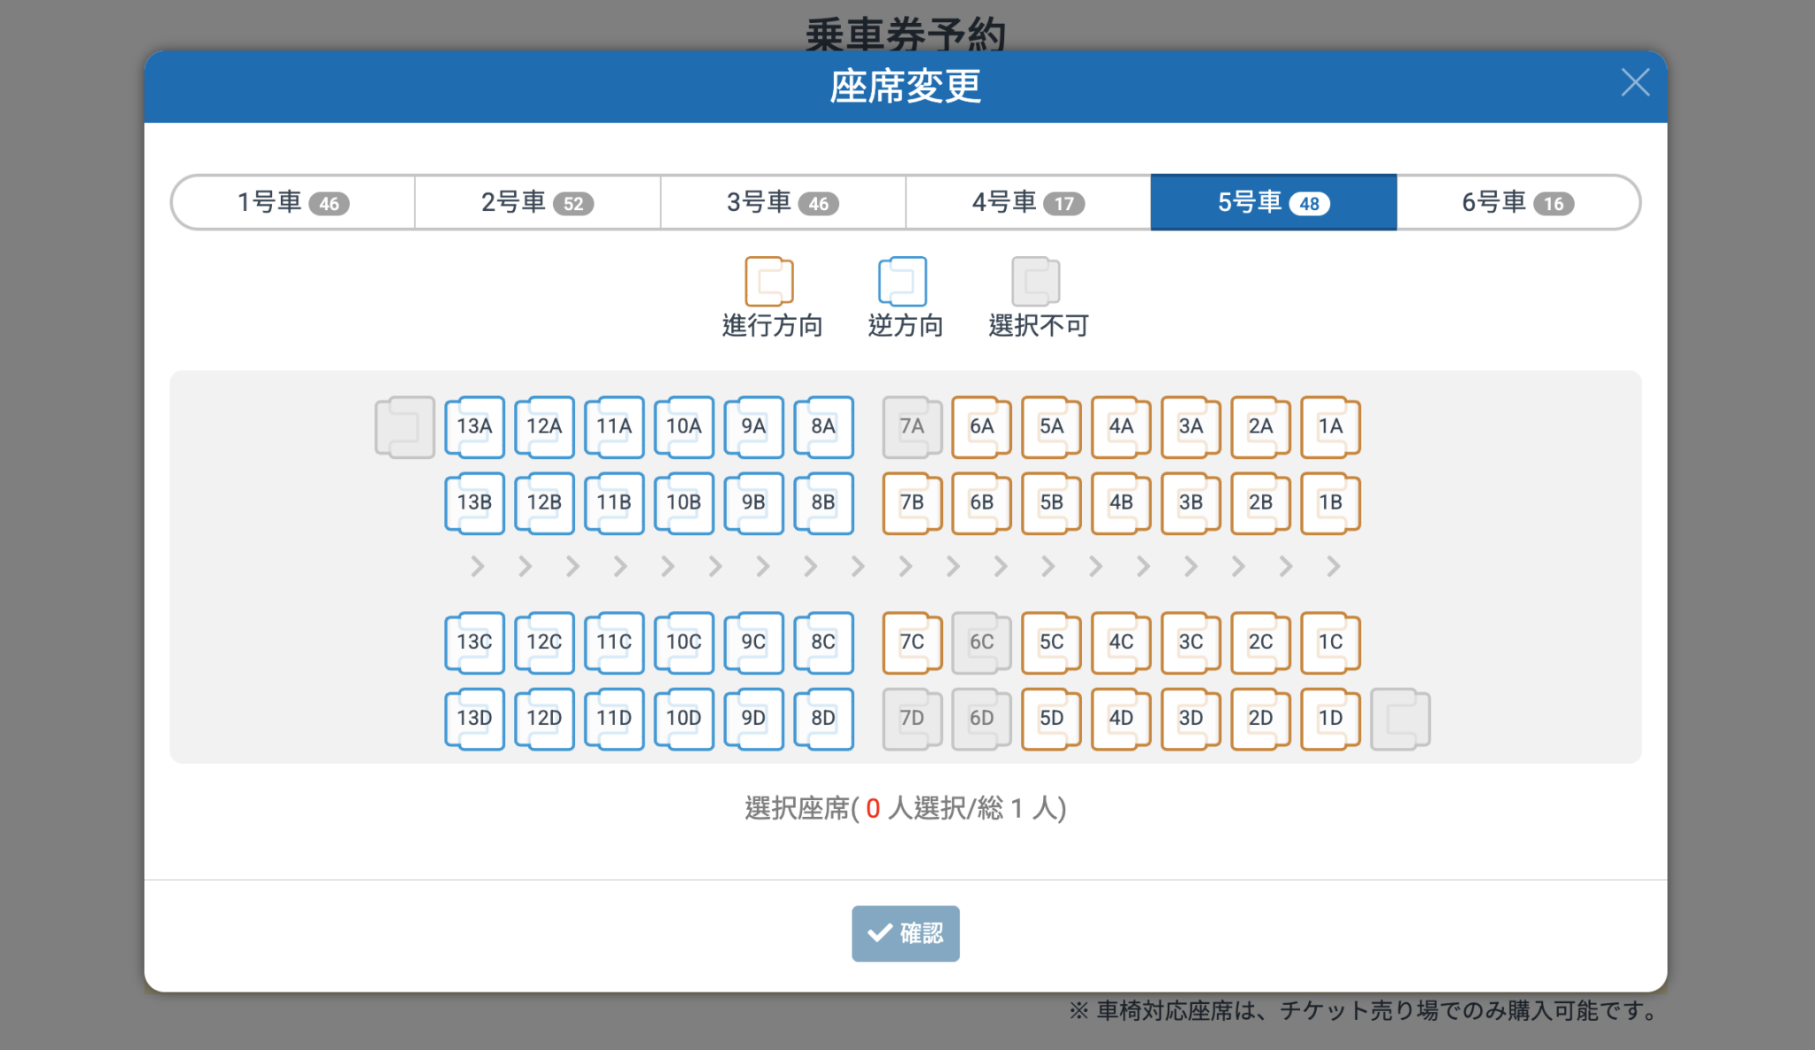Select seat 1A

[1330, 426]
